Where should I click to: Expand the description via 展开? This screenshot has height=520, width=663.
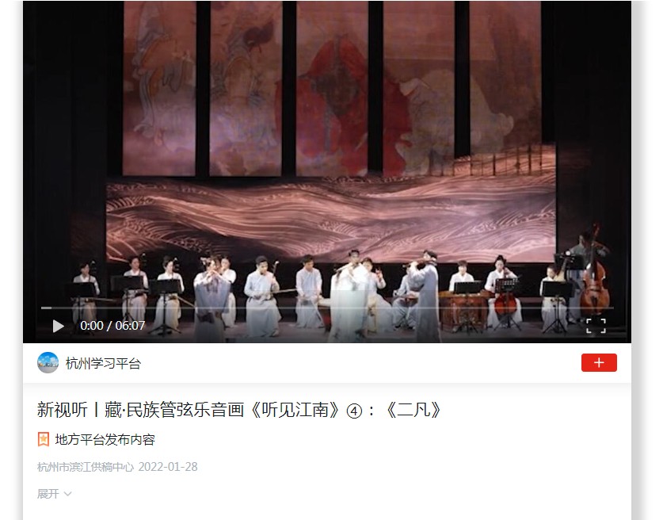[48, 494]
